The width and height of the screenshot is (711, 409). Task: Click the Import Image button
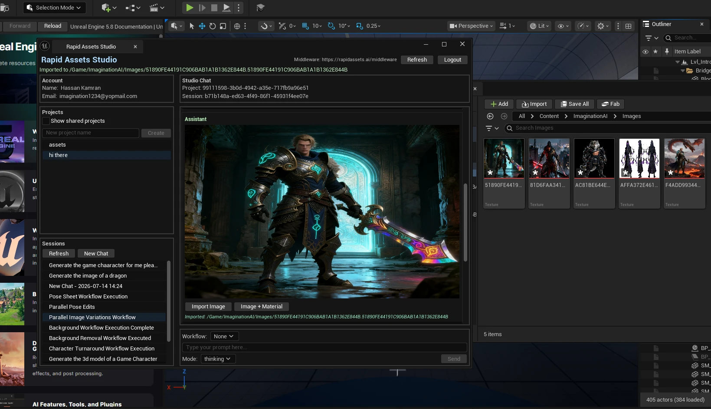tap(208, 307)
